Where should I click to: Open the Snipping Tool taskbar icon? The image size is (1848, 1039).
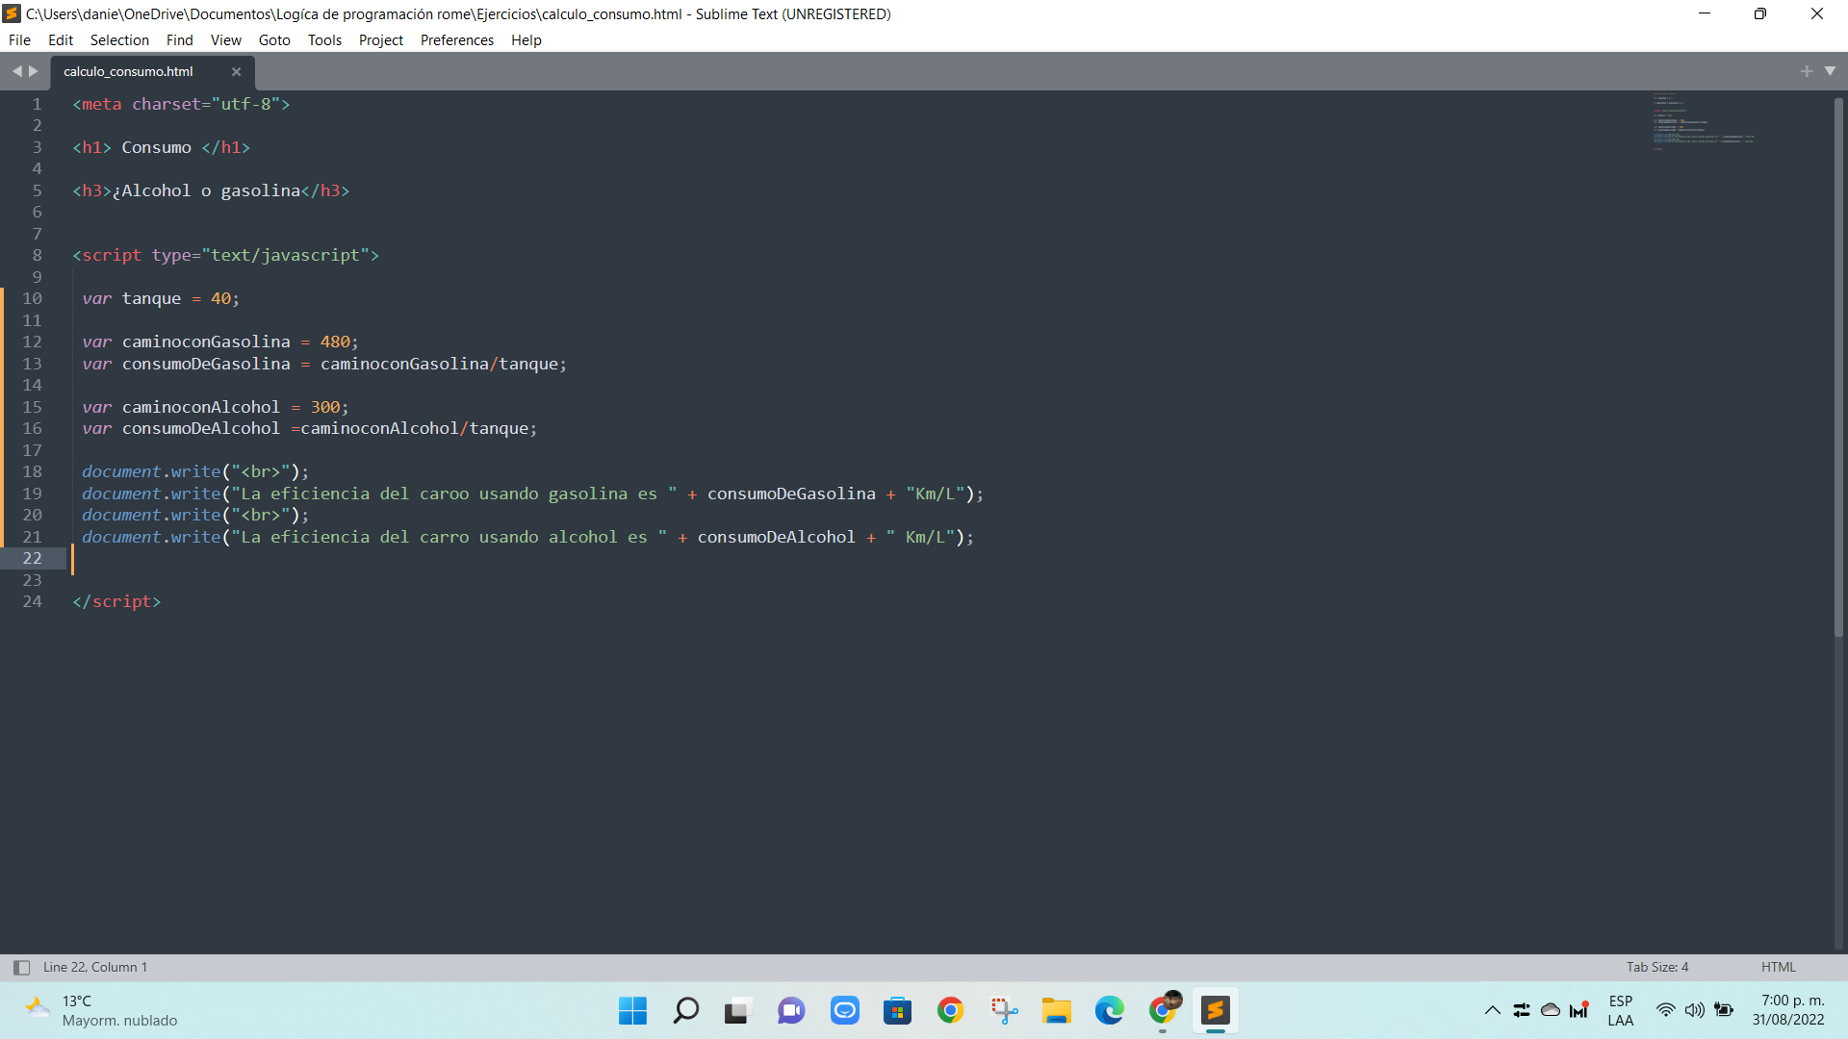(x=1004, y=1011)
